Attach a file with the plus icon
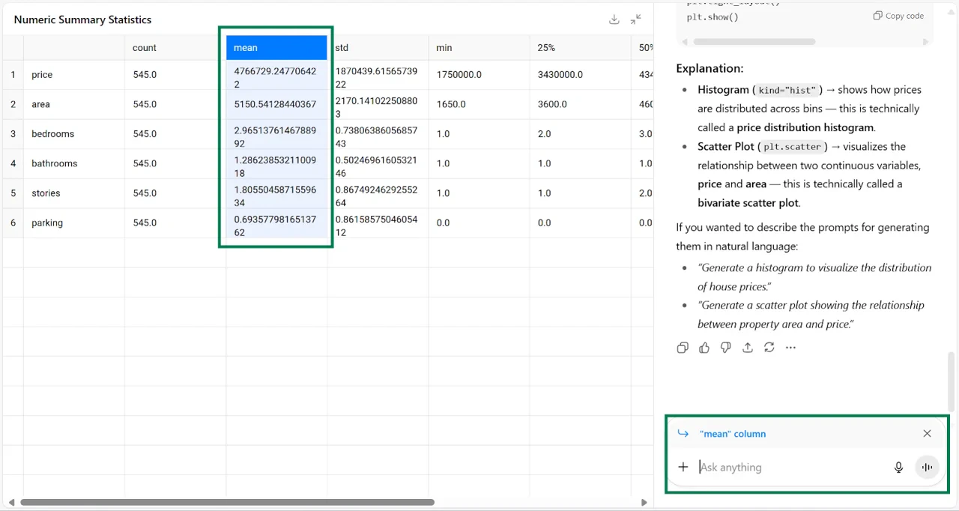959x511 pixels. (683, 467)
